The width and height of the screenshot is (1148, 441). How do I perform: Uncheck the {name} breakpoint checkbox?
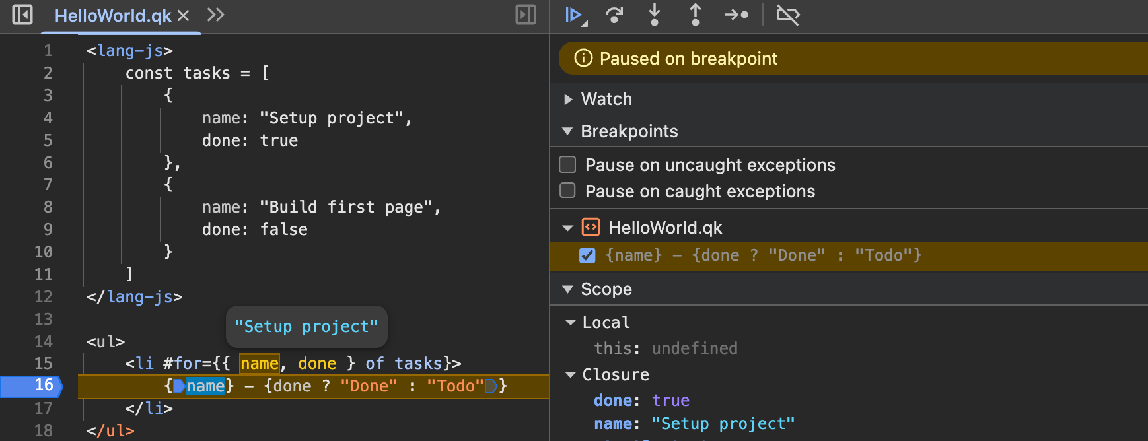tap(587, 255)
